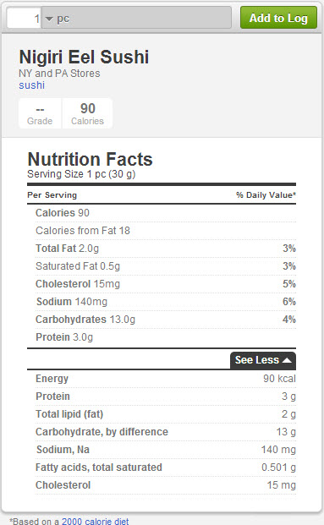Select the Sodium 140mg row
This screenshot has height=525, width=324.
(x=166, y=302)
